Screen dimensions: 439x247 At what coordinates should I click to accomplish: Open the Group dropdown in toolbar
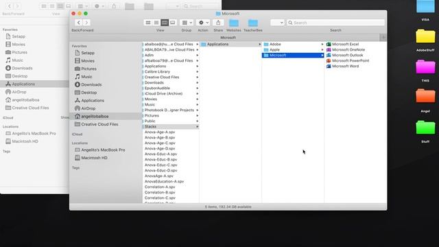click(x=187, y=23)
